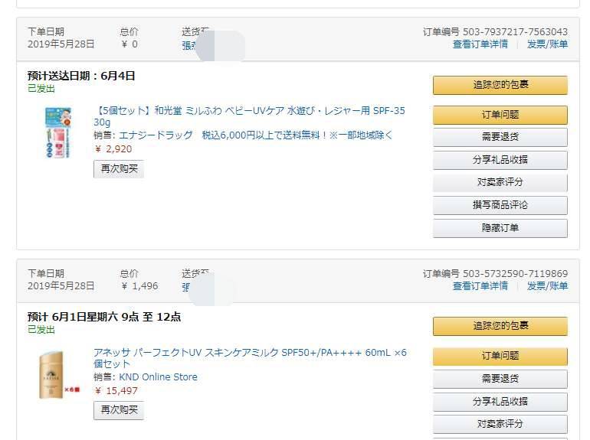This screenshot has width=590, height=440.
Task: Click 需要退货 for the first order
Action: click(x=500, y=137)
